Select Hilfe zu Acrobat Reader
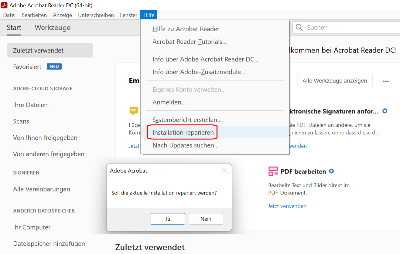The image size is (400, 254). point(215,29)
